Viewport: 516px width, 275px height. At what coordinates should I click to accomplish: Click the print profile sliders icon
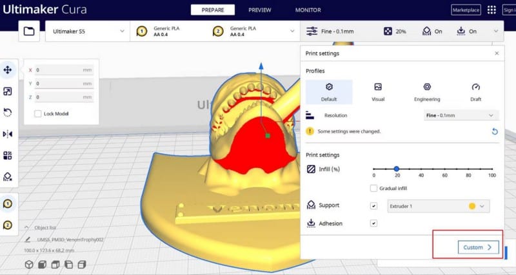point(312,31)
